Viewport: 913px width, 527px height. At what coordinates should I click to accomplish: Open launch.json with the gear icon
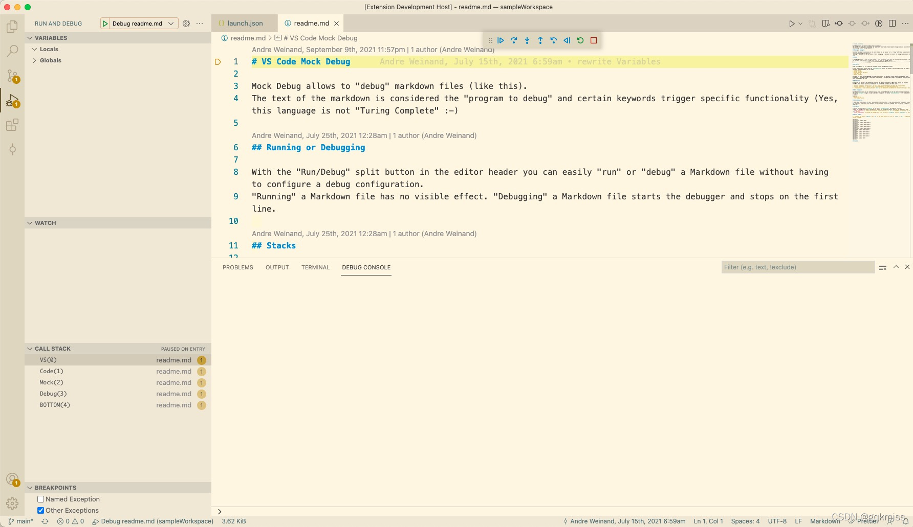[186, 24]
